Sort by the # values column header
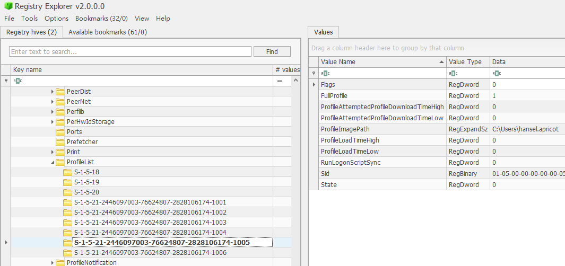This screenshot has width=565, height=266. [x=287, y=70]
